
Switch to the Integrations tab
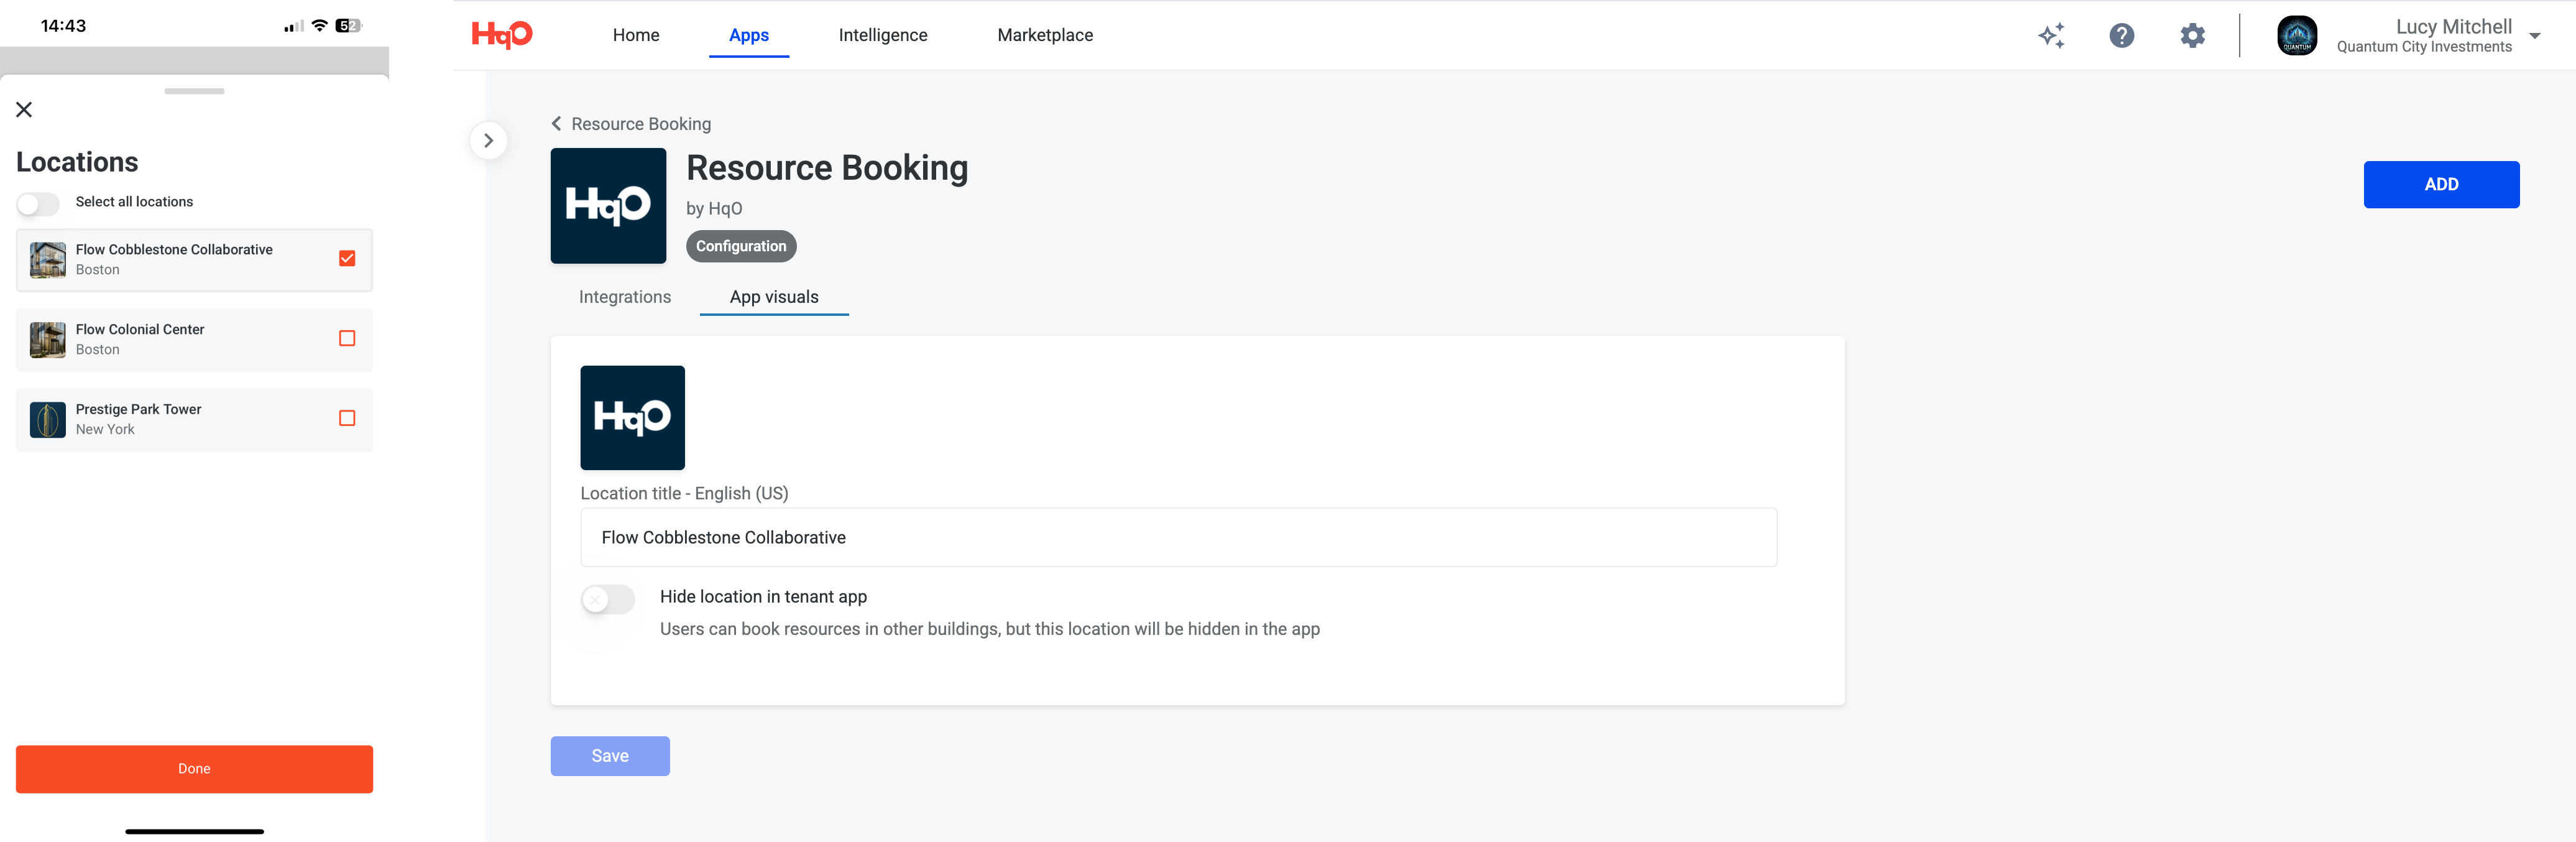tap(625, 297)
